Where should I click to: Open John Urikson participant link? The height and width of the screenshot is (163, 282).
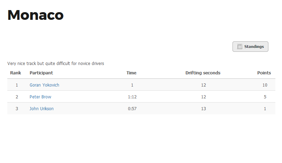pyautogui.click(x=41, y=109)
